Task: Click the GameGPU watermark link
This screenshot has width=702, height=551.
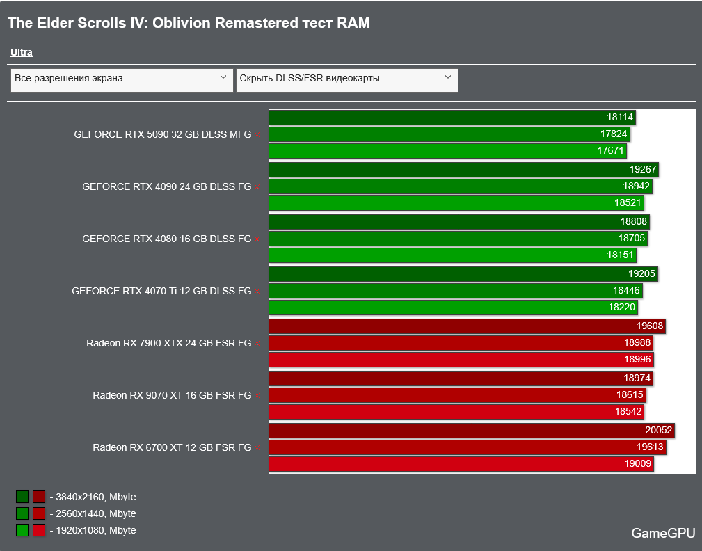Action: coord(662,534)
